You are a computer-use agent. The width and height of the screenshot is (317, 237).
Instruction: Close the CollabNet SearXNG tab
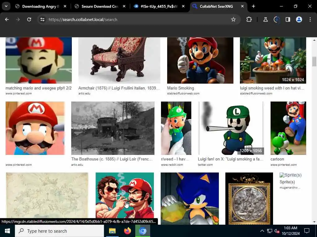242,6
